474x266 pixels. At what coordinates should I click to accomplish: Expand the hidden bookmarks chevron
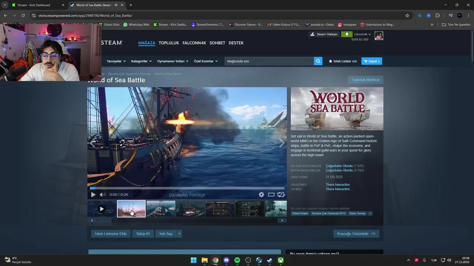coord(432,25)
